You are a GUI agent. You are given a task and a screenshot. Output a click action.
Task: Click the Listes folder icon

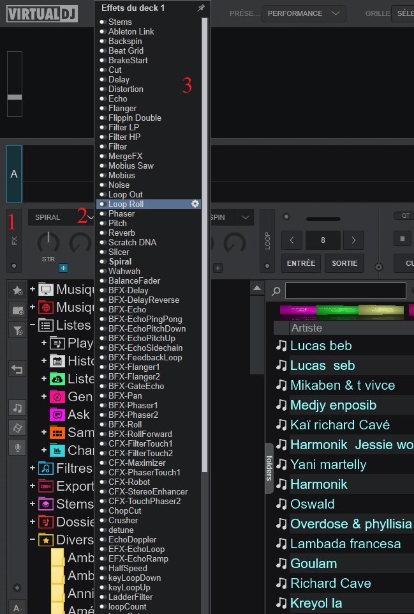46,325
